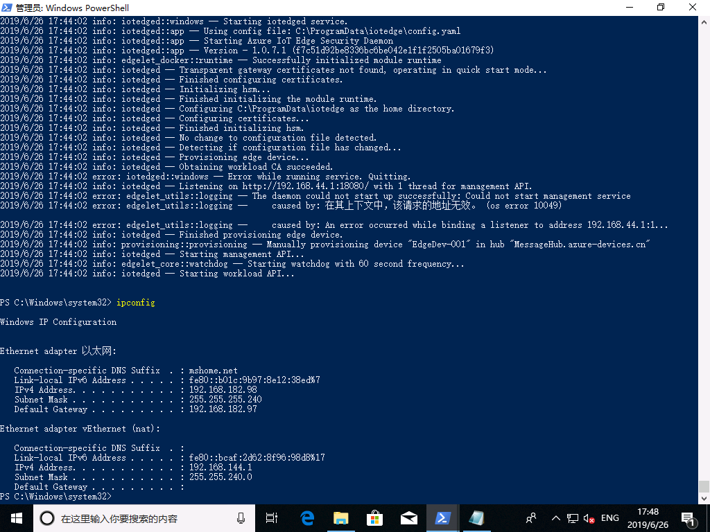Select the active Windows PowerShell taskbar icon
This screenshot has width=710, height=532.
pos(442,517)
